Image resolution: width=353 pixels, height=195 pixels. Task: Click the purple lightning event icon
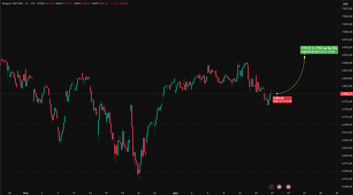pos(271,187)
